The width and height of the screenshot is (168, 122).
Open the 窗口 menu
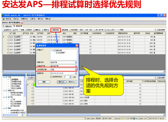coord(40,19)
